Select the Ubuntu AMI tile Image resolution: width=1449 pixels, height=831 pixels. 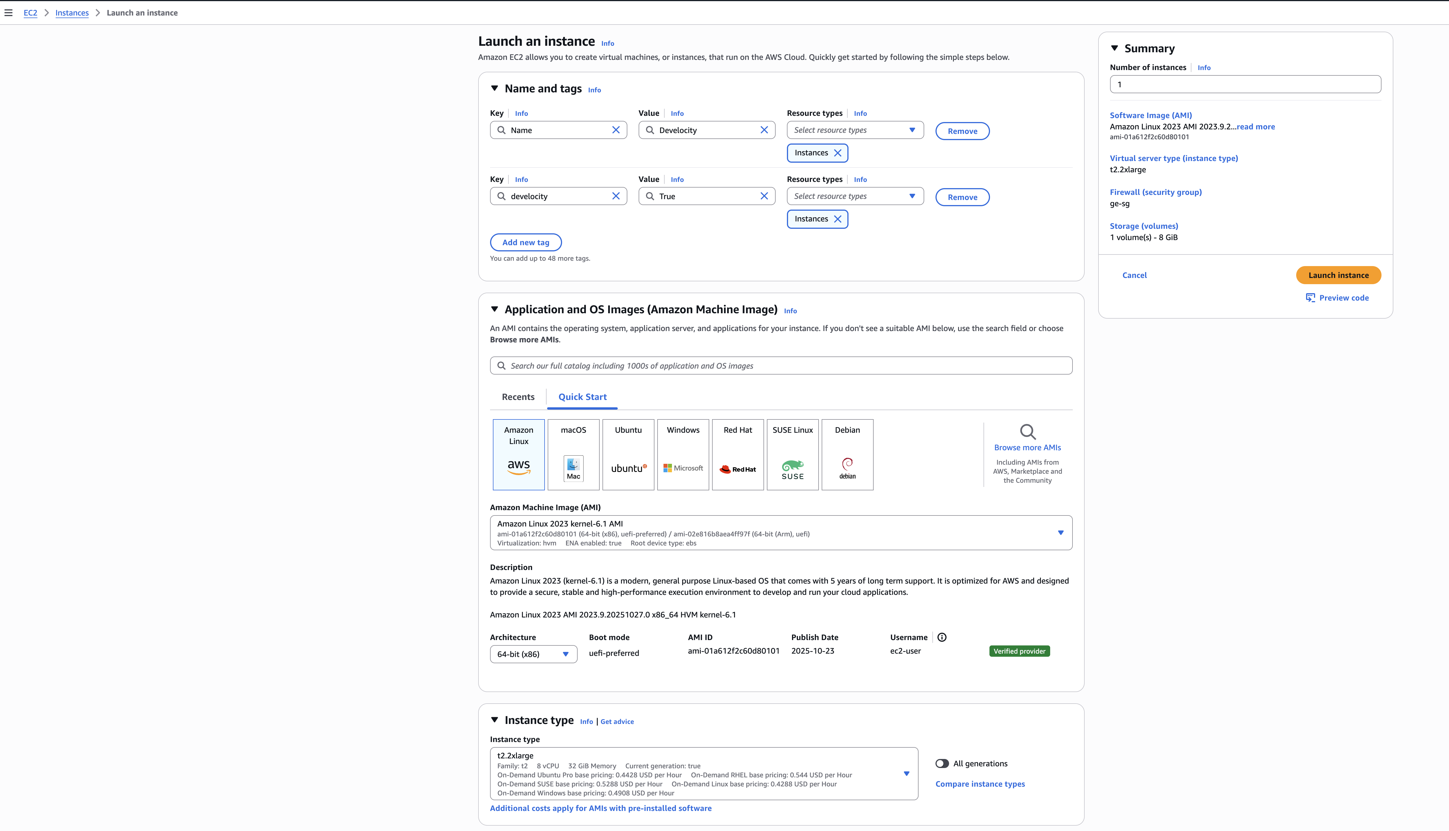[x=628, y=454]
